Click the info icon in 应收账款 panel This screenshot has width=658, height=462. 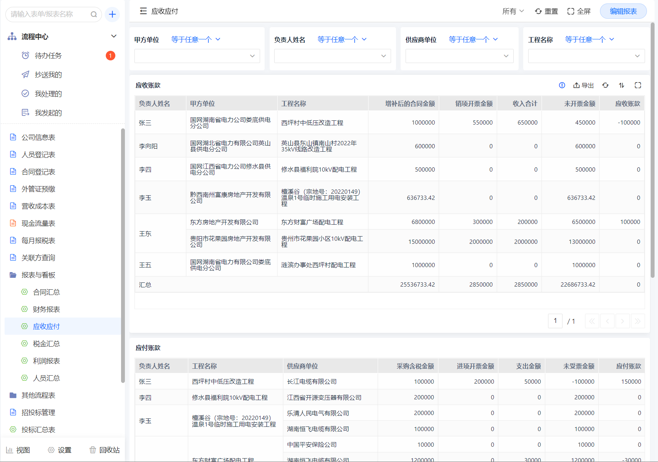click(x=562, y=85)
